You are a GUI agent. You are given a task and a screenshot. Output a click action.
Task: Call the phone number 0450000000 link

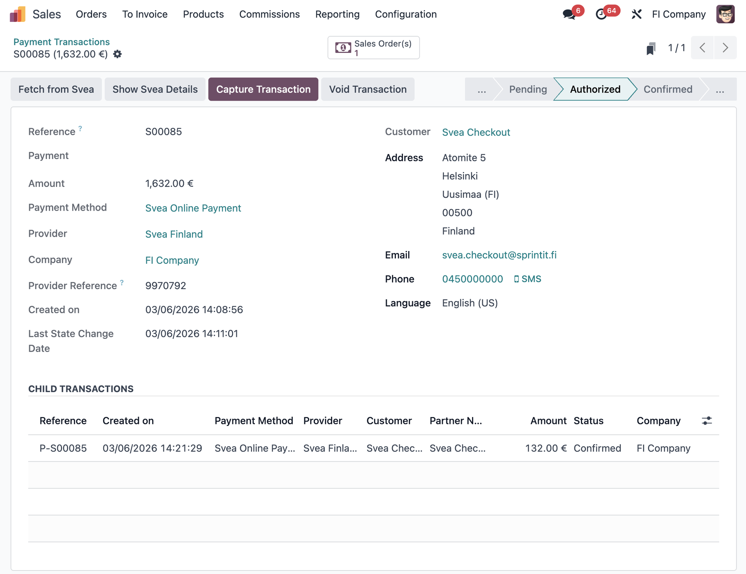point(472,279)
